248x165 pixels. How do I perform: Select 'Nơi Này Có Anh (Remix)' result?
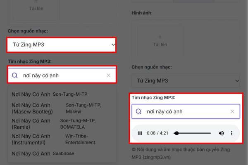[x=62, y=124]
